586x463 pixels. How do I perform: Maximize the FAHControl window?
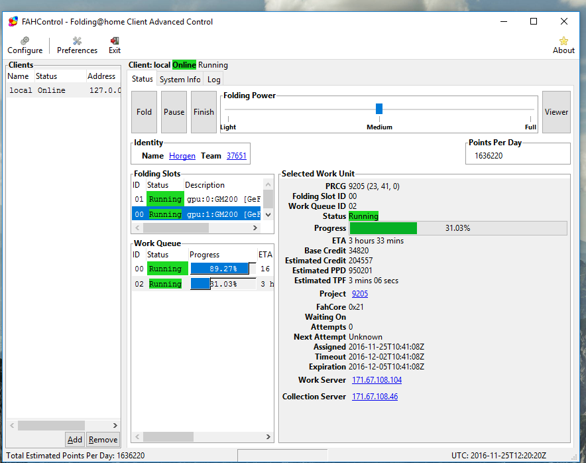coord(534,21)
